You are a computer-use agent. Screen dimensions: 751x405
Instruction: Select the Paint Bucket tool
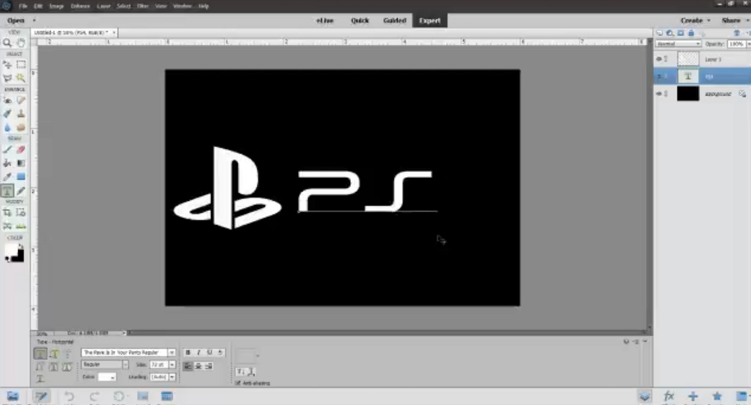click(7, 163)
